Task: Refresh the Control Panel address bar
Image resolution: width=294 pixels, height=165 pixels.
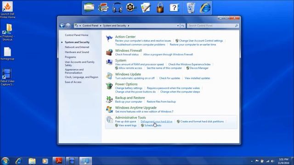Action: 183,26
